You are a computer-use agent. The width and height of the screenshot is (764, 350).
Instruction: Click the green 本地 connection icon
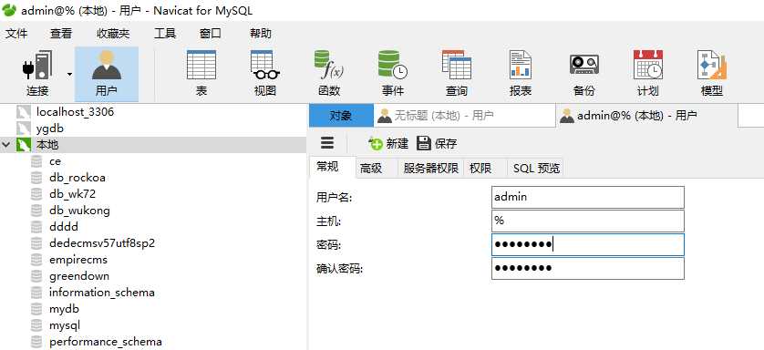[x=24, y=145]
